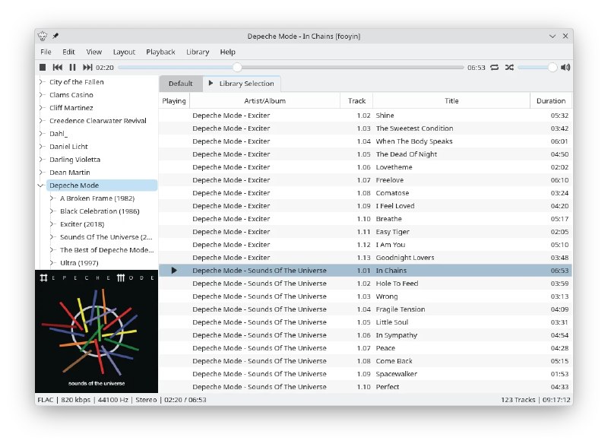Select the Goodnight Lovers track
This screenshot has width=608, height=447.
366,258
